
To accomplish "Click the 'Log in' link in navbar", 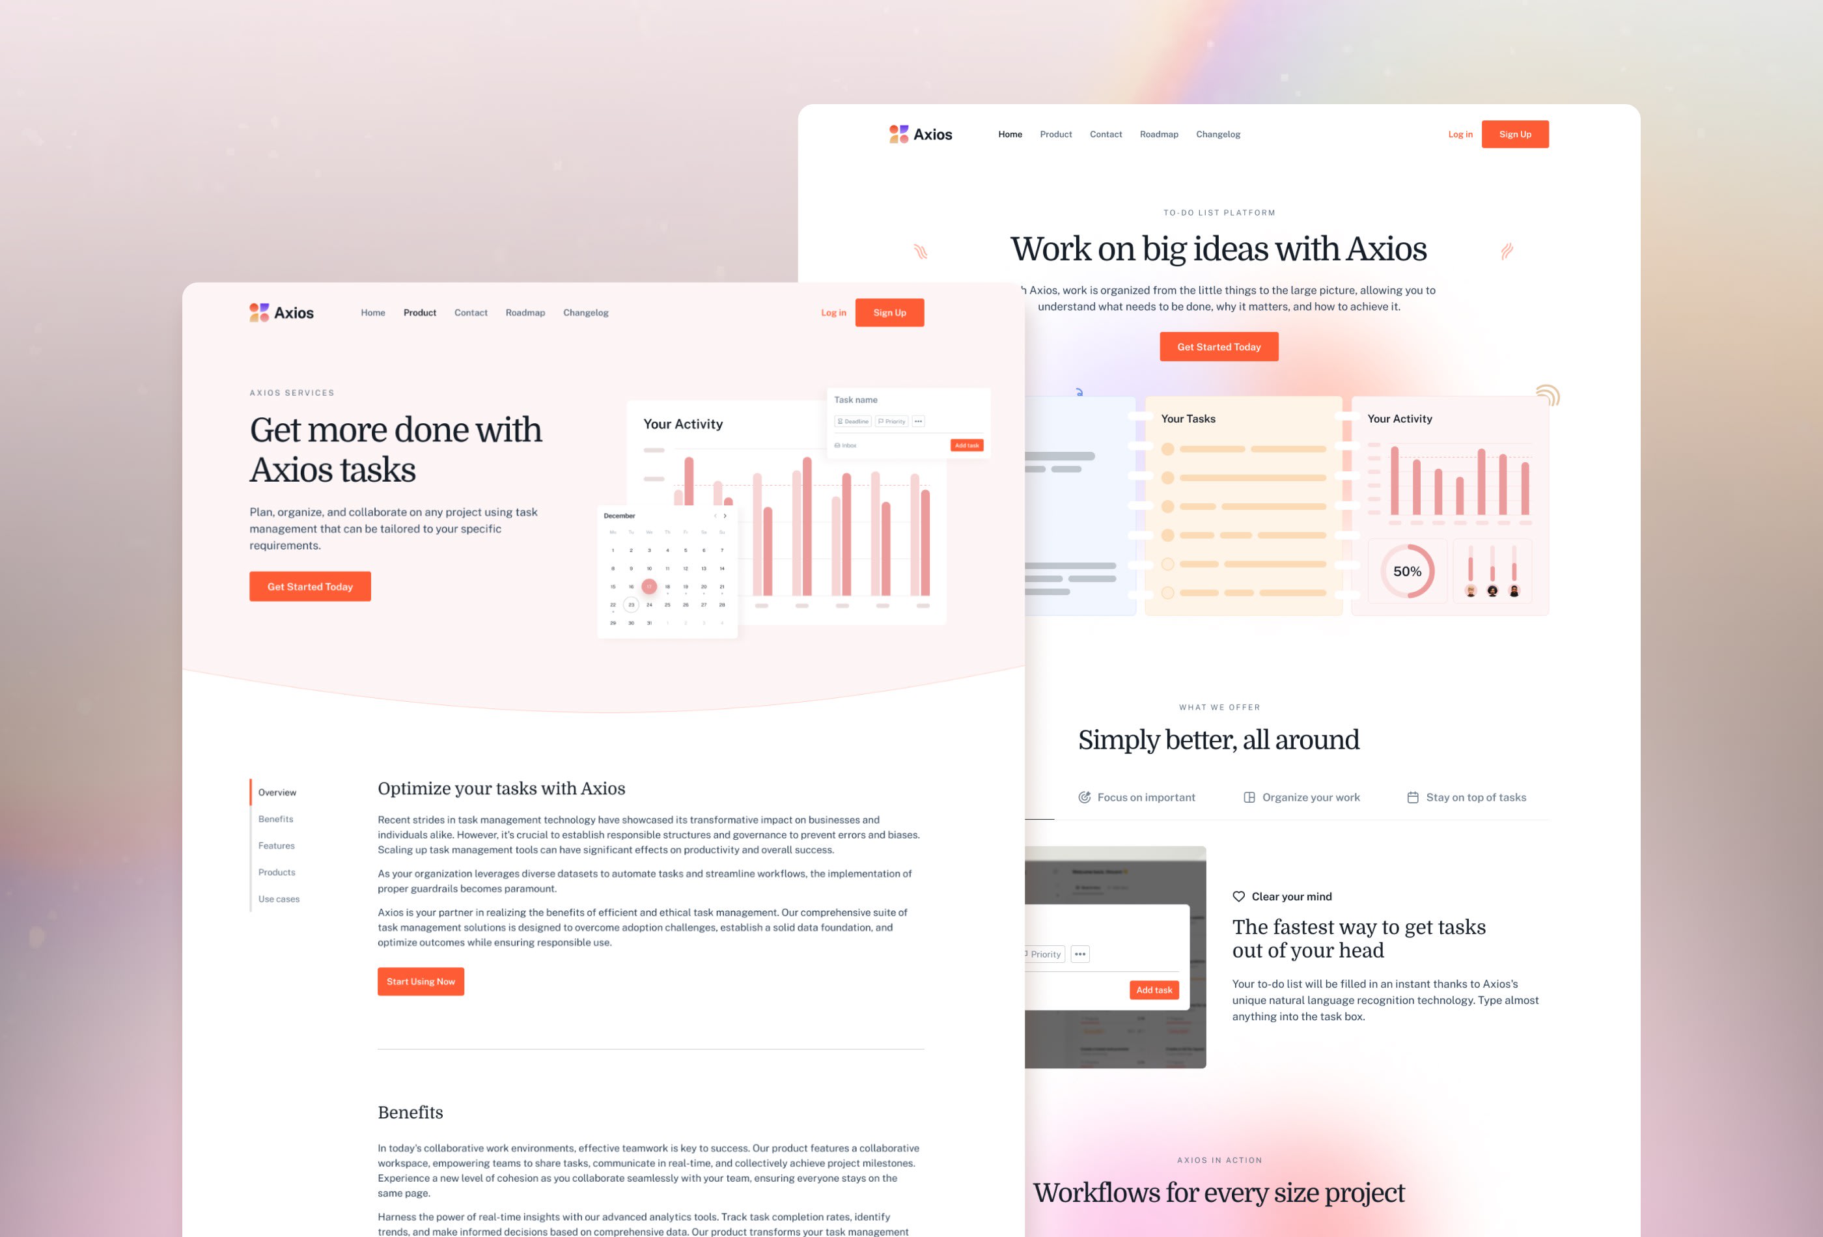I will 1458,134.
